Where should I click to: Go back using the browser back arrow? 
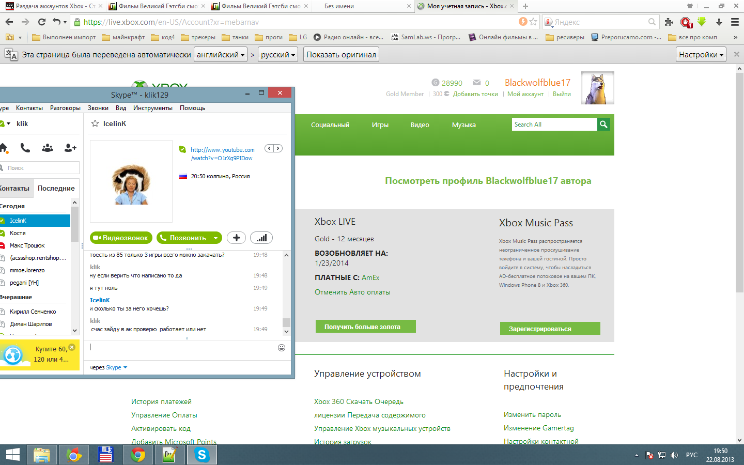pyautogui.click(x=9, y=22)
